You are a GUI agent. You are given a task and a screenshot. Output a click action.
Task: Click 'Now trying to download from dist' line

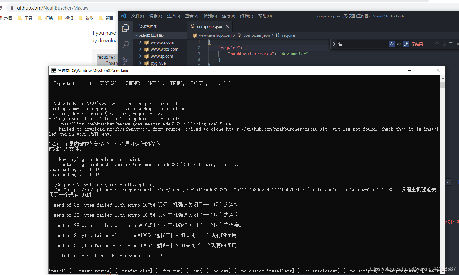pyautogui.click(x=99, y=159)
